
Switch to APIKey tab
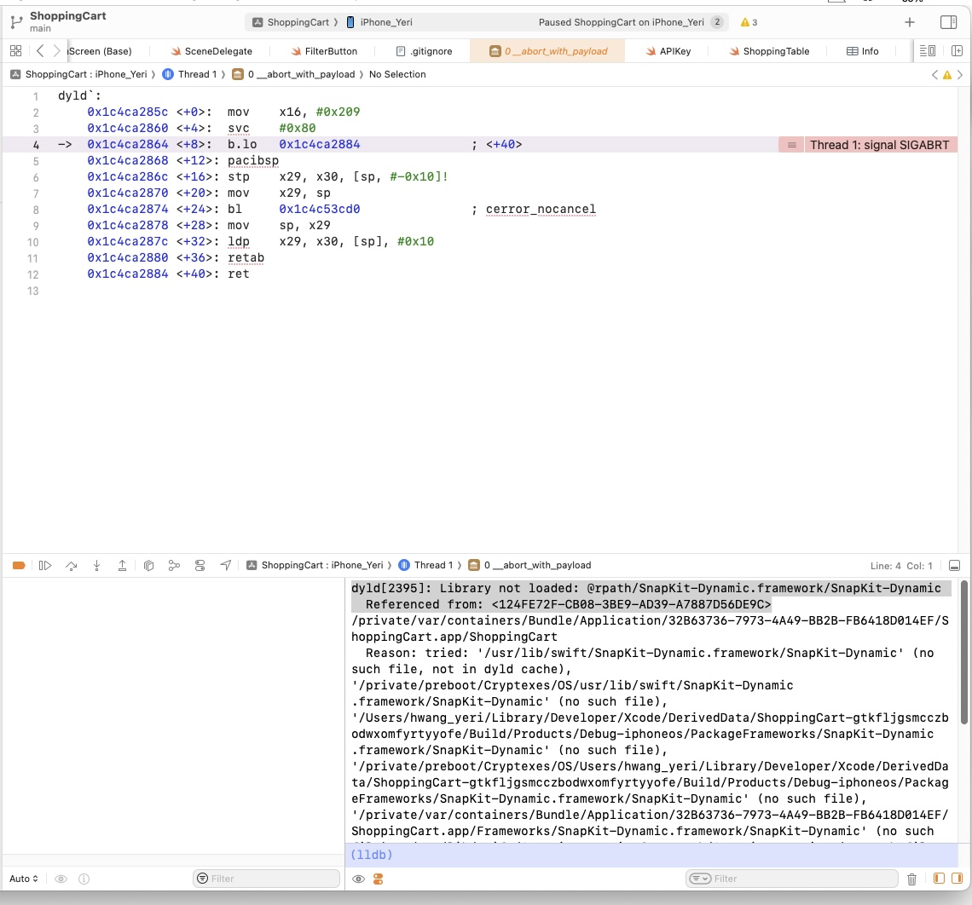tap(668, 51)
